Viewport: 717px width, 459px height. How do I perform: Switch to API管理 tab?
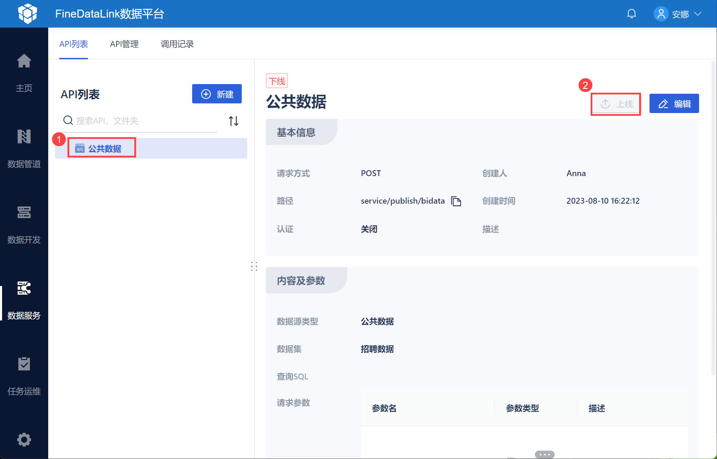pos(124,44)
